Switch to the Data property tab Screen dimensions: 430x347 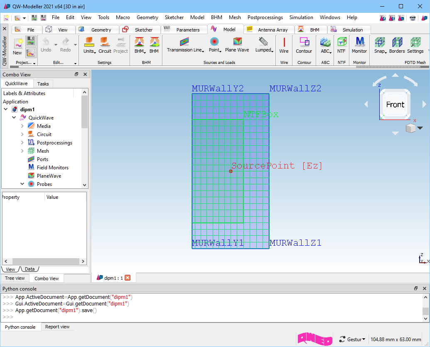click(x=29, y=269)
